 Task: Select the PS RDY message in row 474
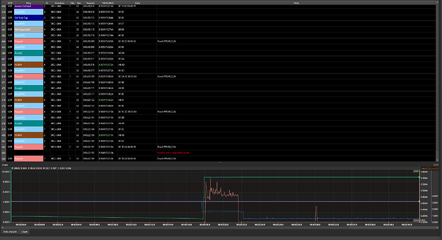(x=28, y=100)
